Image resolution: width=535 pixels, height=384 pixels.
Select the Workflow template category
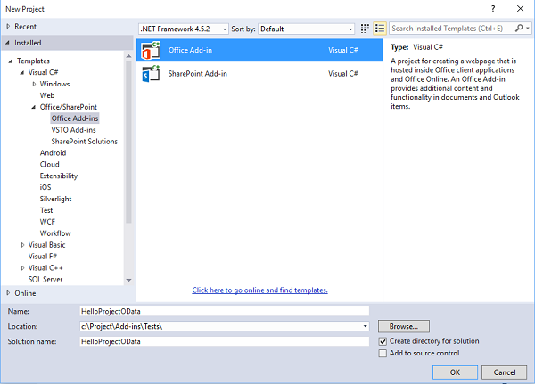(55, 233)
